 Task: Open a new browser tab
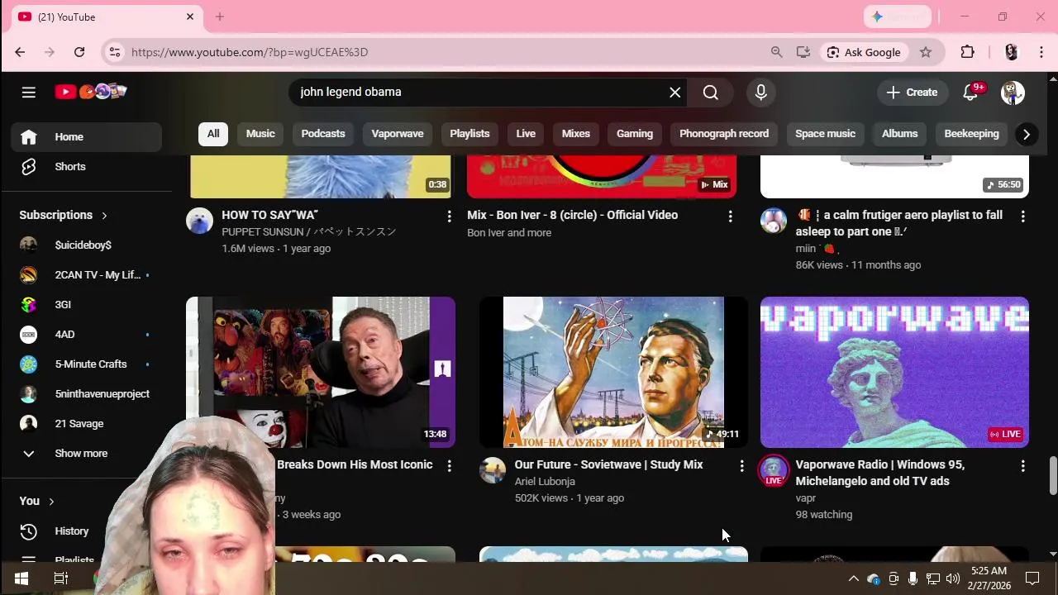220,17
